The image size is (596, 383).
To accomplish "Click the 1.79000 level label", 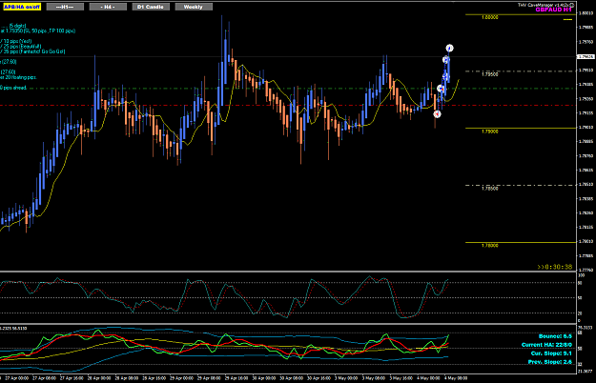I will (x=489, y=131).
